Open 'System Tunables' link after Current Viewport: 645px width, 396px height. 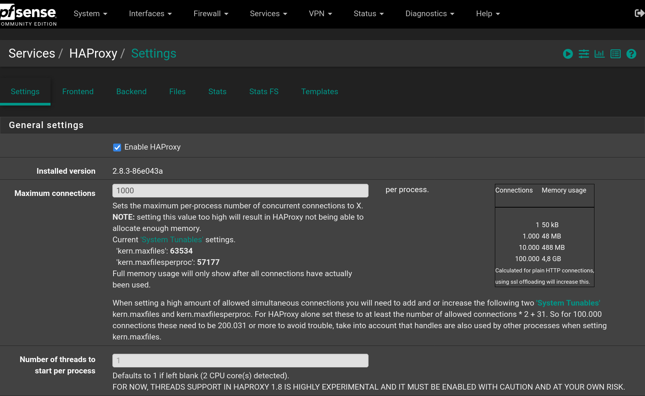click(172, 240)
